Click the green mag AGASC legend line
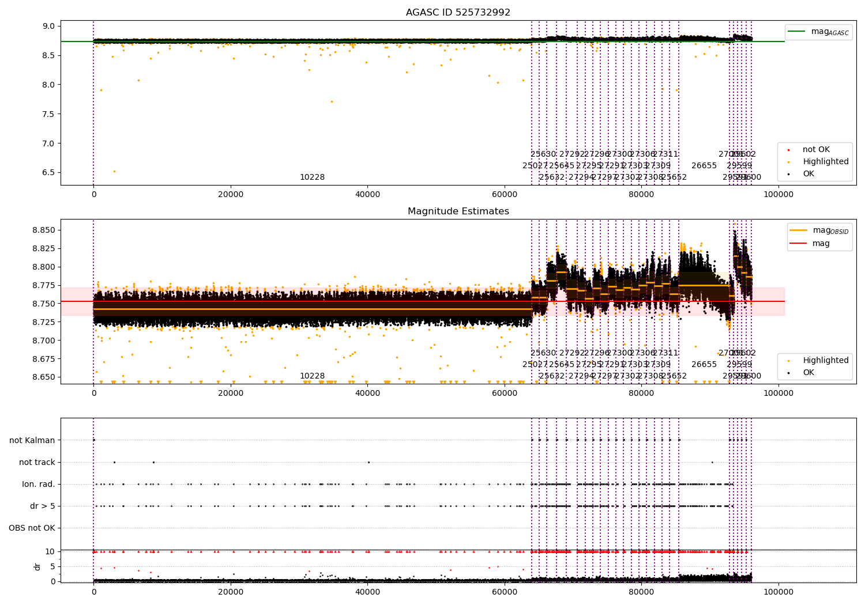Image resolution: width=865 pixels, height=605 pixels. (x=797, y=32)
